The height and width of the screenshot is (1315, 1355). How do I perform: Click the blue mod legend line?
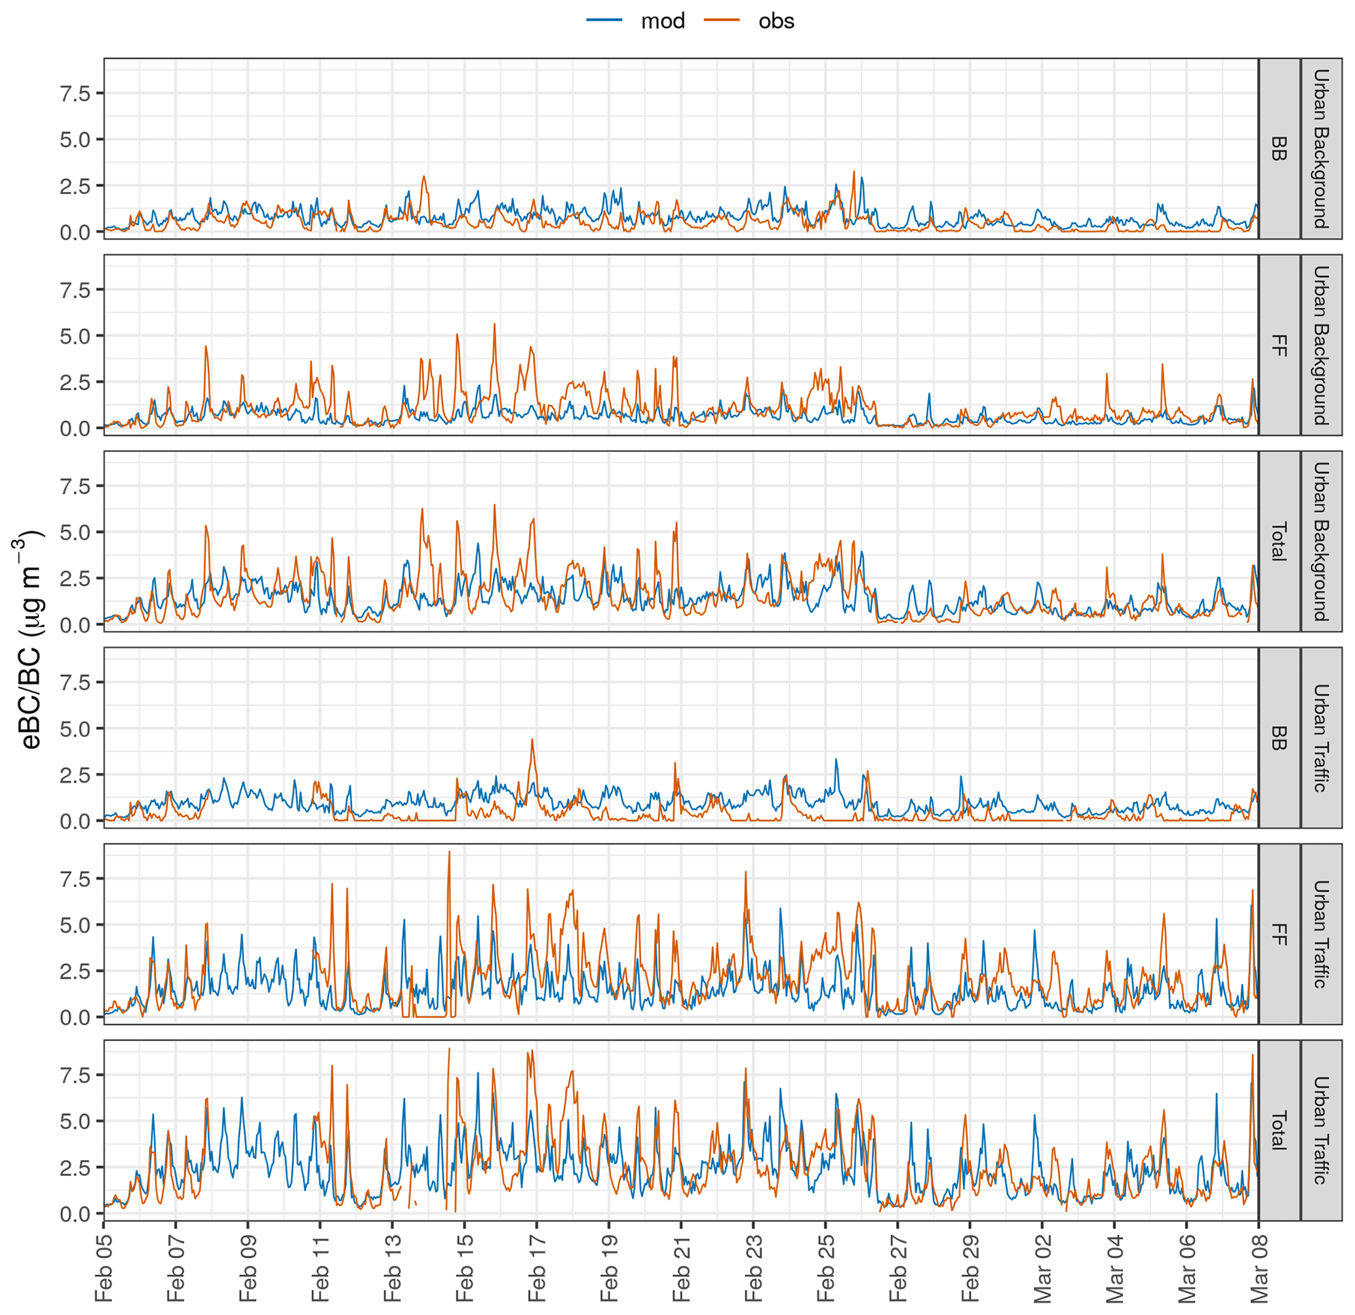click(x=604, y=21)
